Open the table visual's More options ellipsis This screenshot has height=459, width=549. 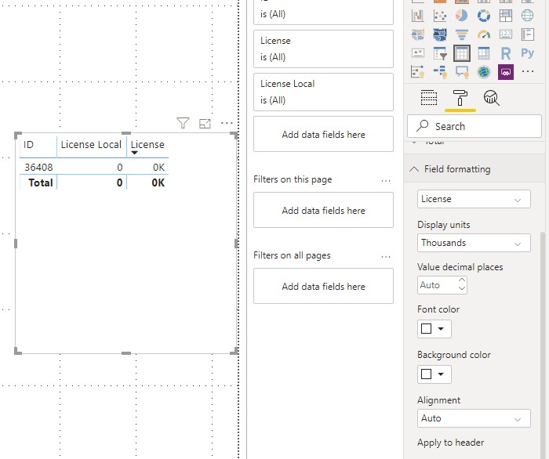[x=227, y=123]
